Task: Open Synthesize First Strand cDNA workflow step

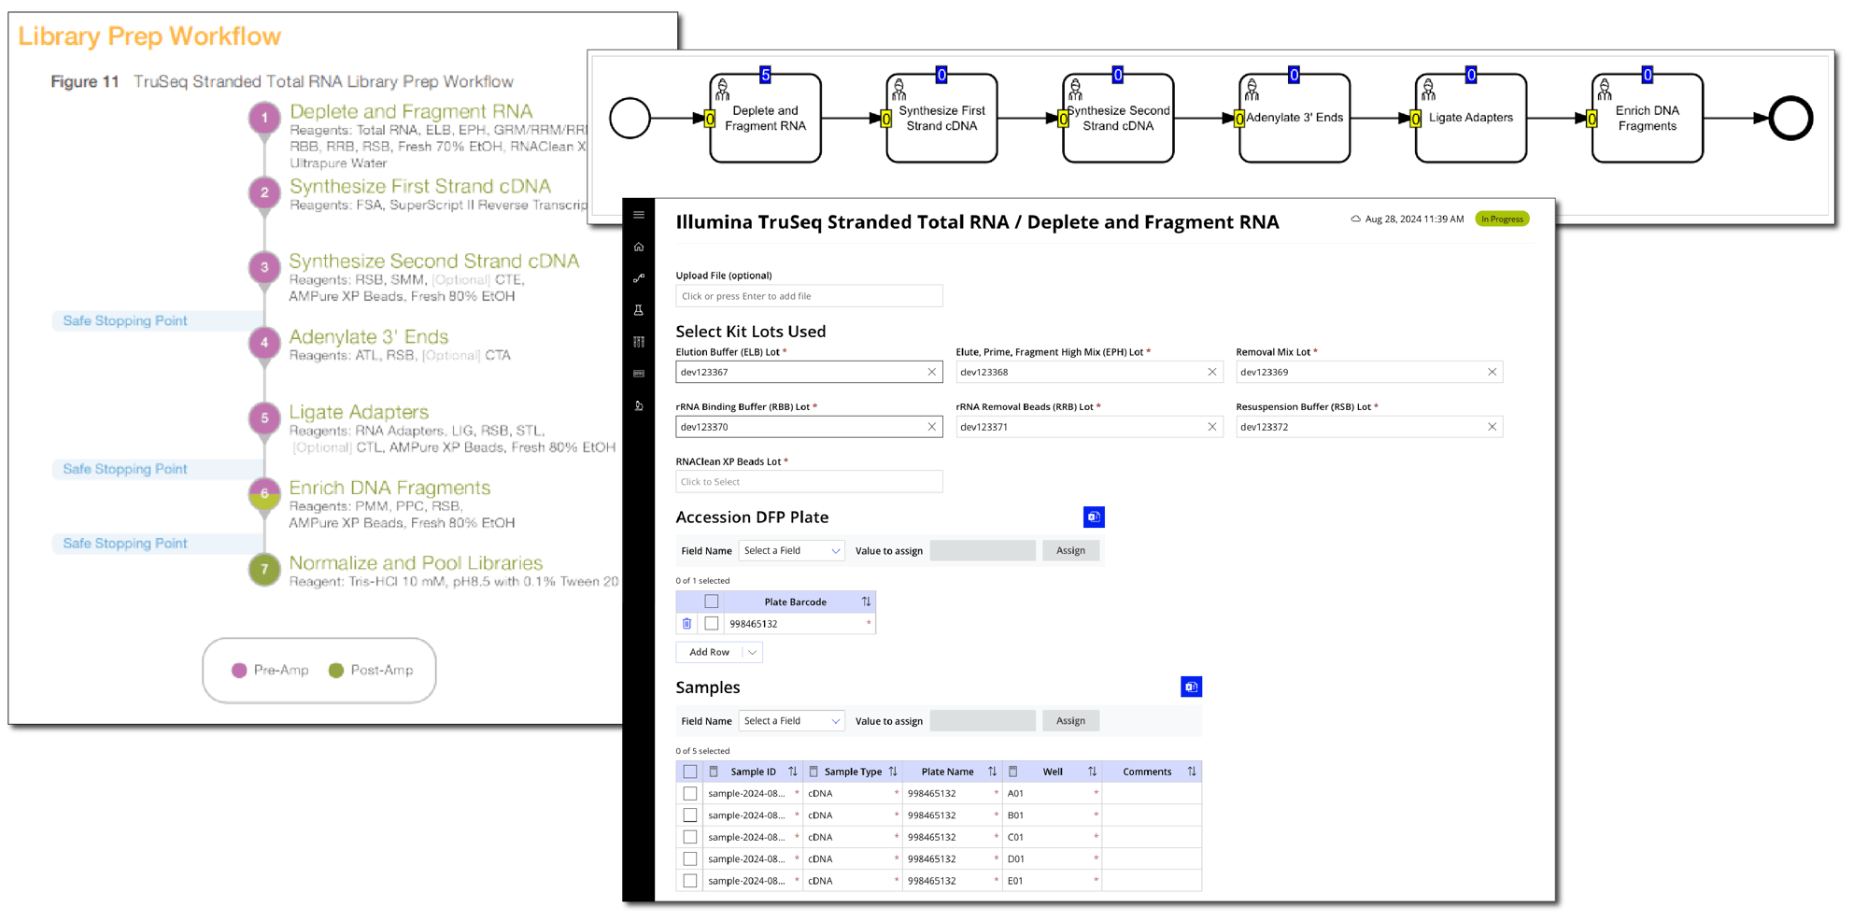Action: click(941, 119)
